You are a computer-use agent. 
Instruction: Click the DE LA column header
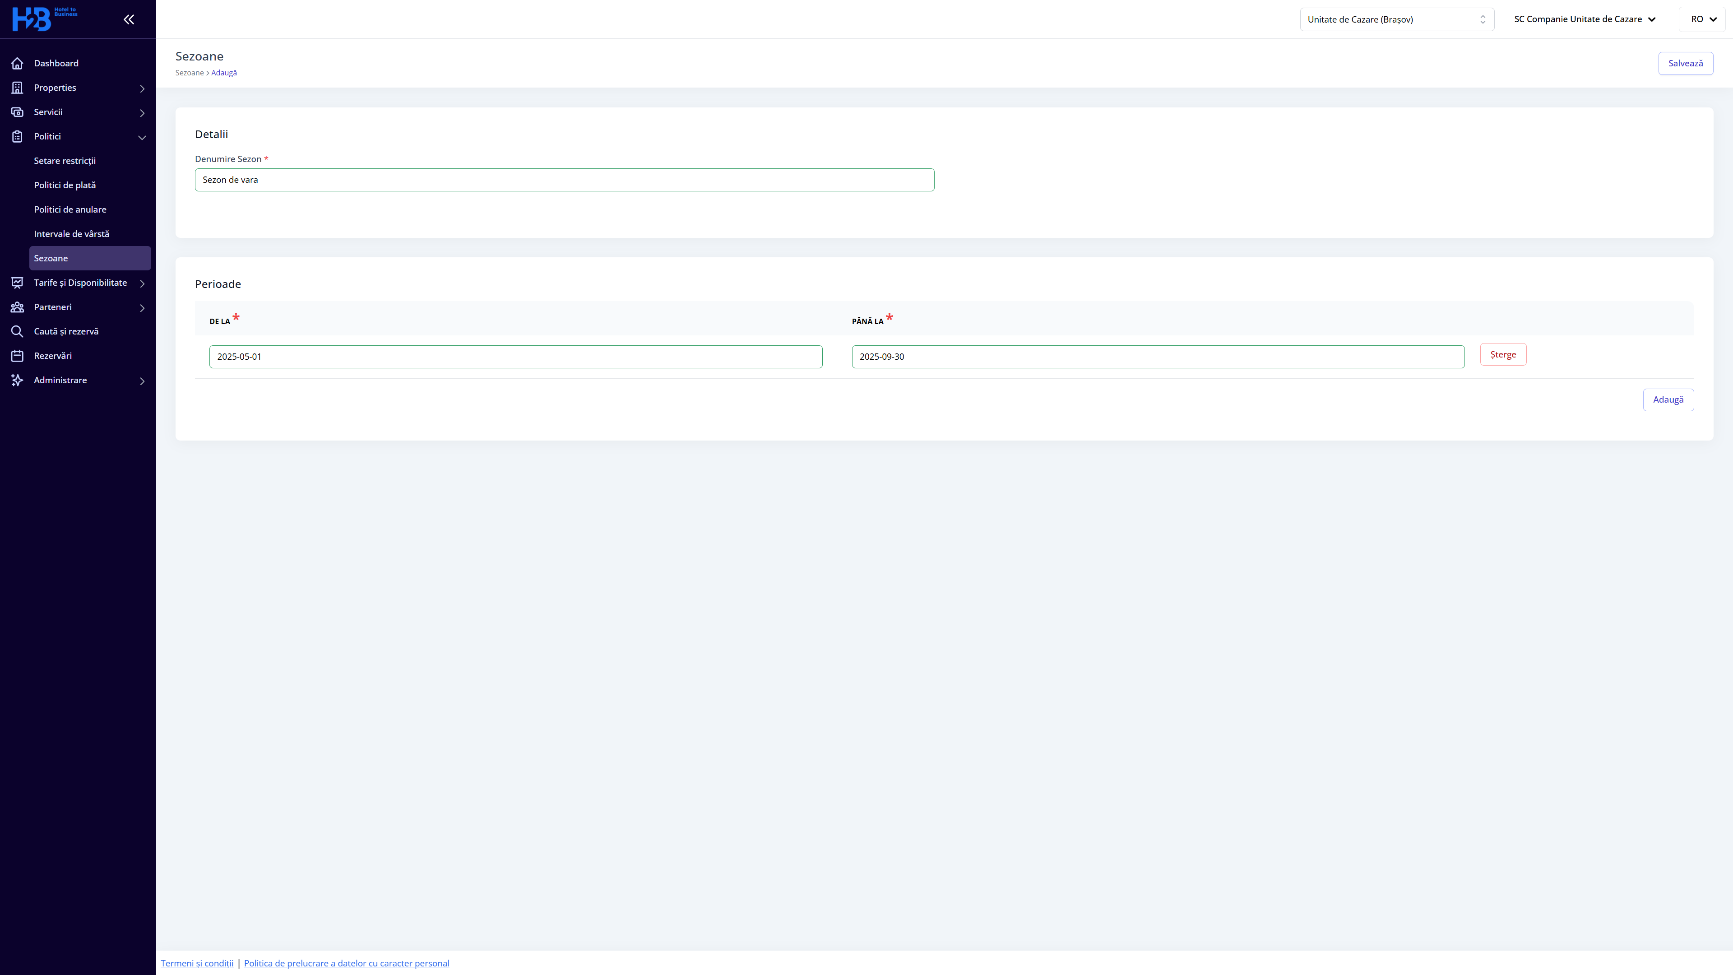point(220,322)
